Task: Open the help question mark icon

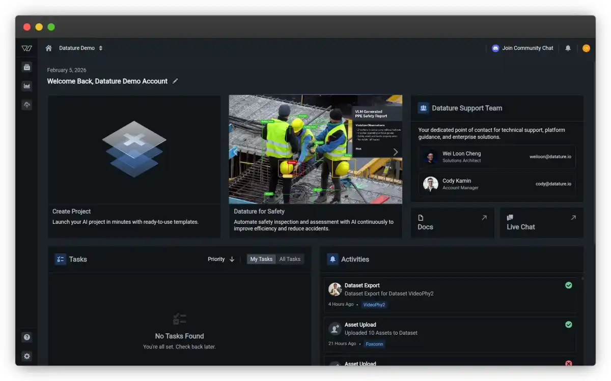Action: point(27,337)
